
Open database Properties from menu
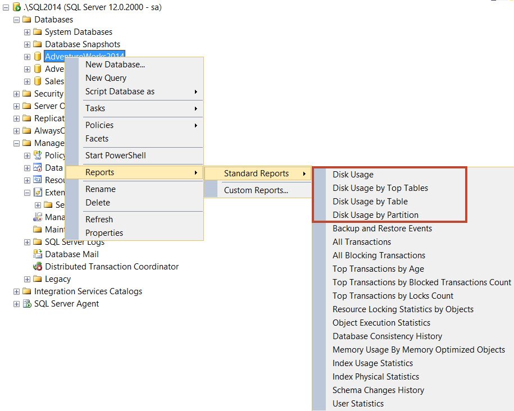134,232
